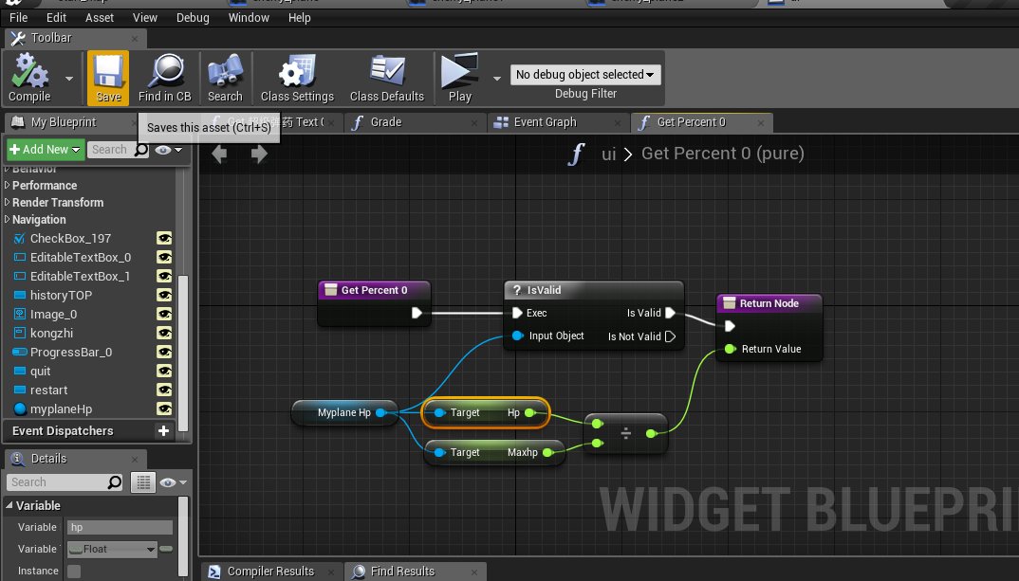The height and width of the screenshot is (581, 1019).
Task: Expand the Navigation category
Action: click(8, 219)
